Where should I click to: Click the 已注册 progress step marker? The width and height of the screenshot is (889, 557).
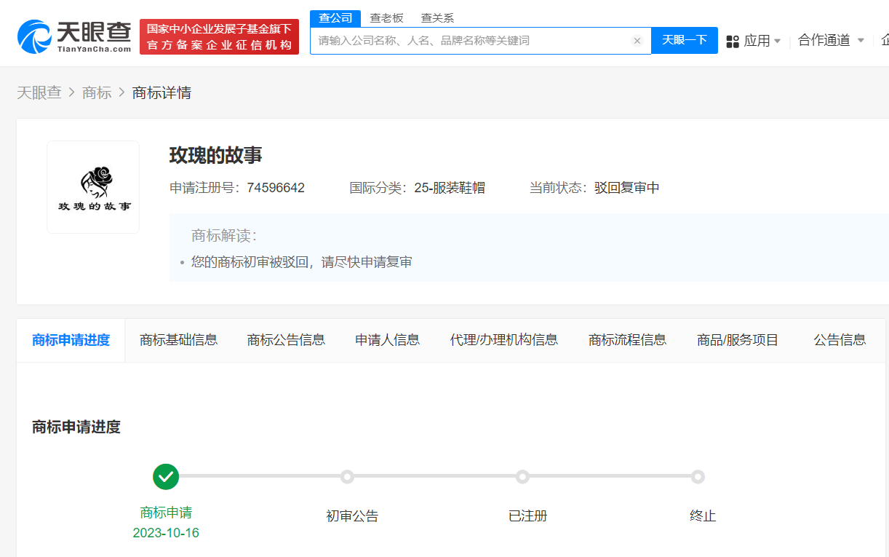coord(522,477)
